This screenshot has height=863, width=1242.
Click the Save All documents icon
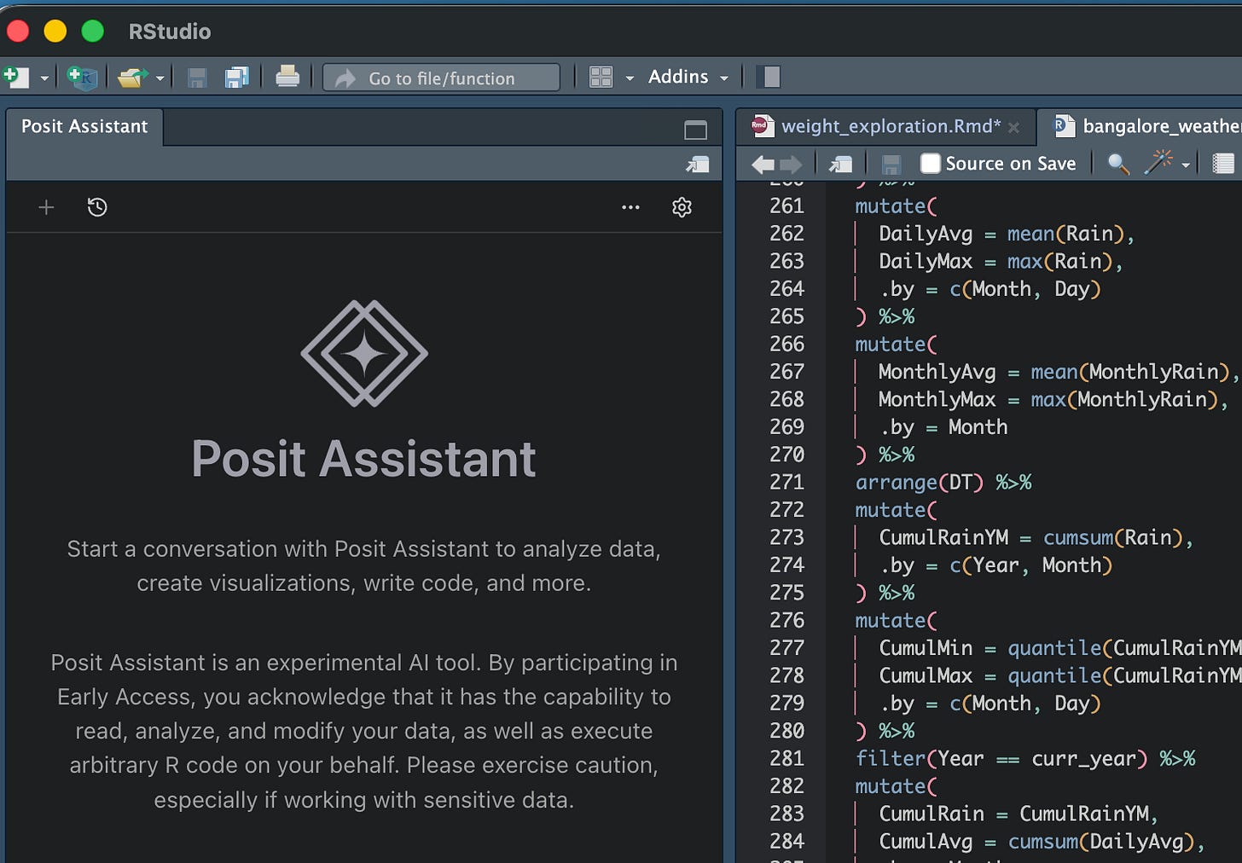(x=236, y=78)
